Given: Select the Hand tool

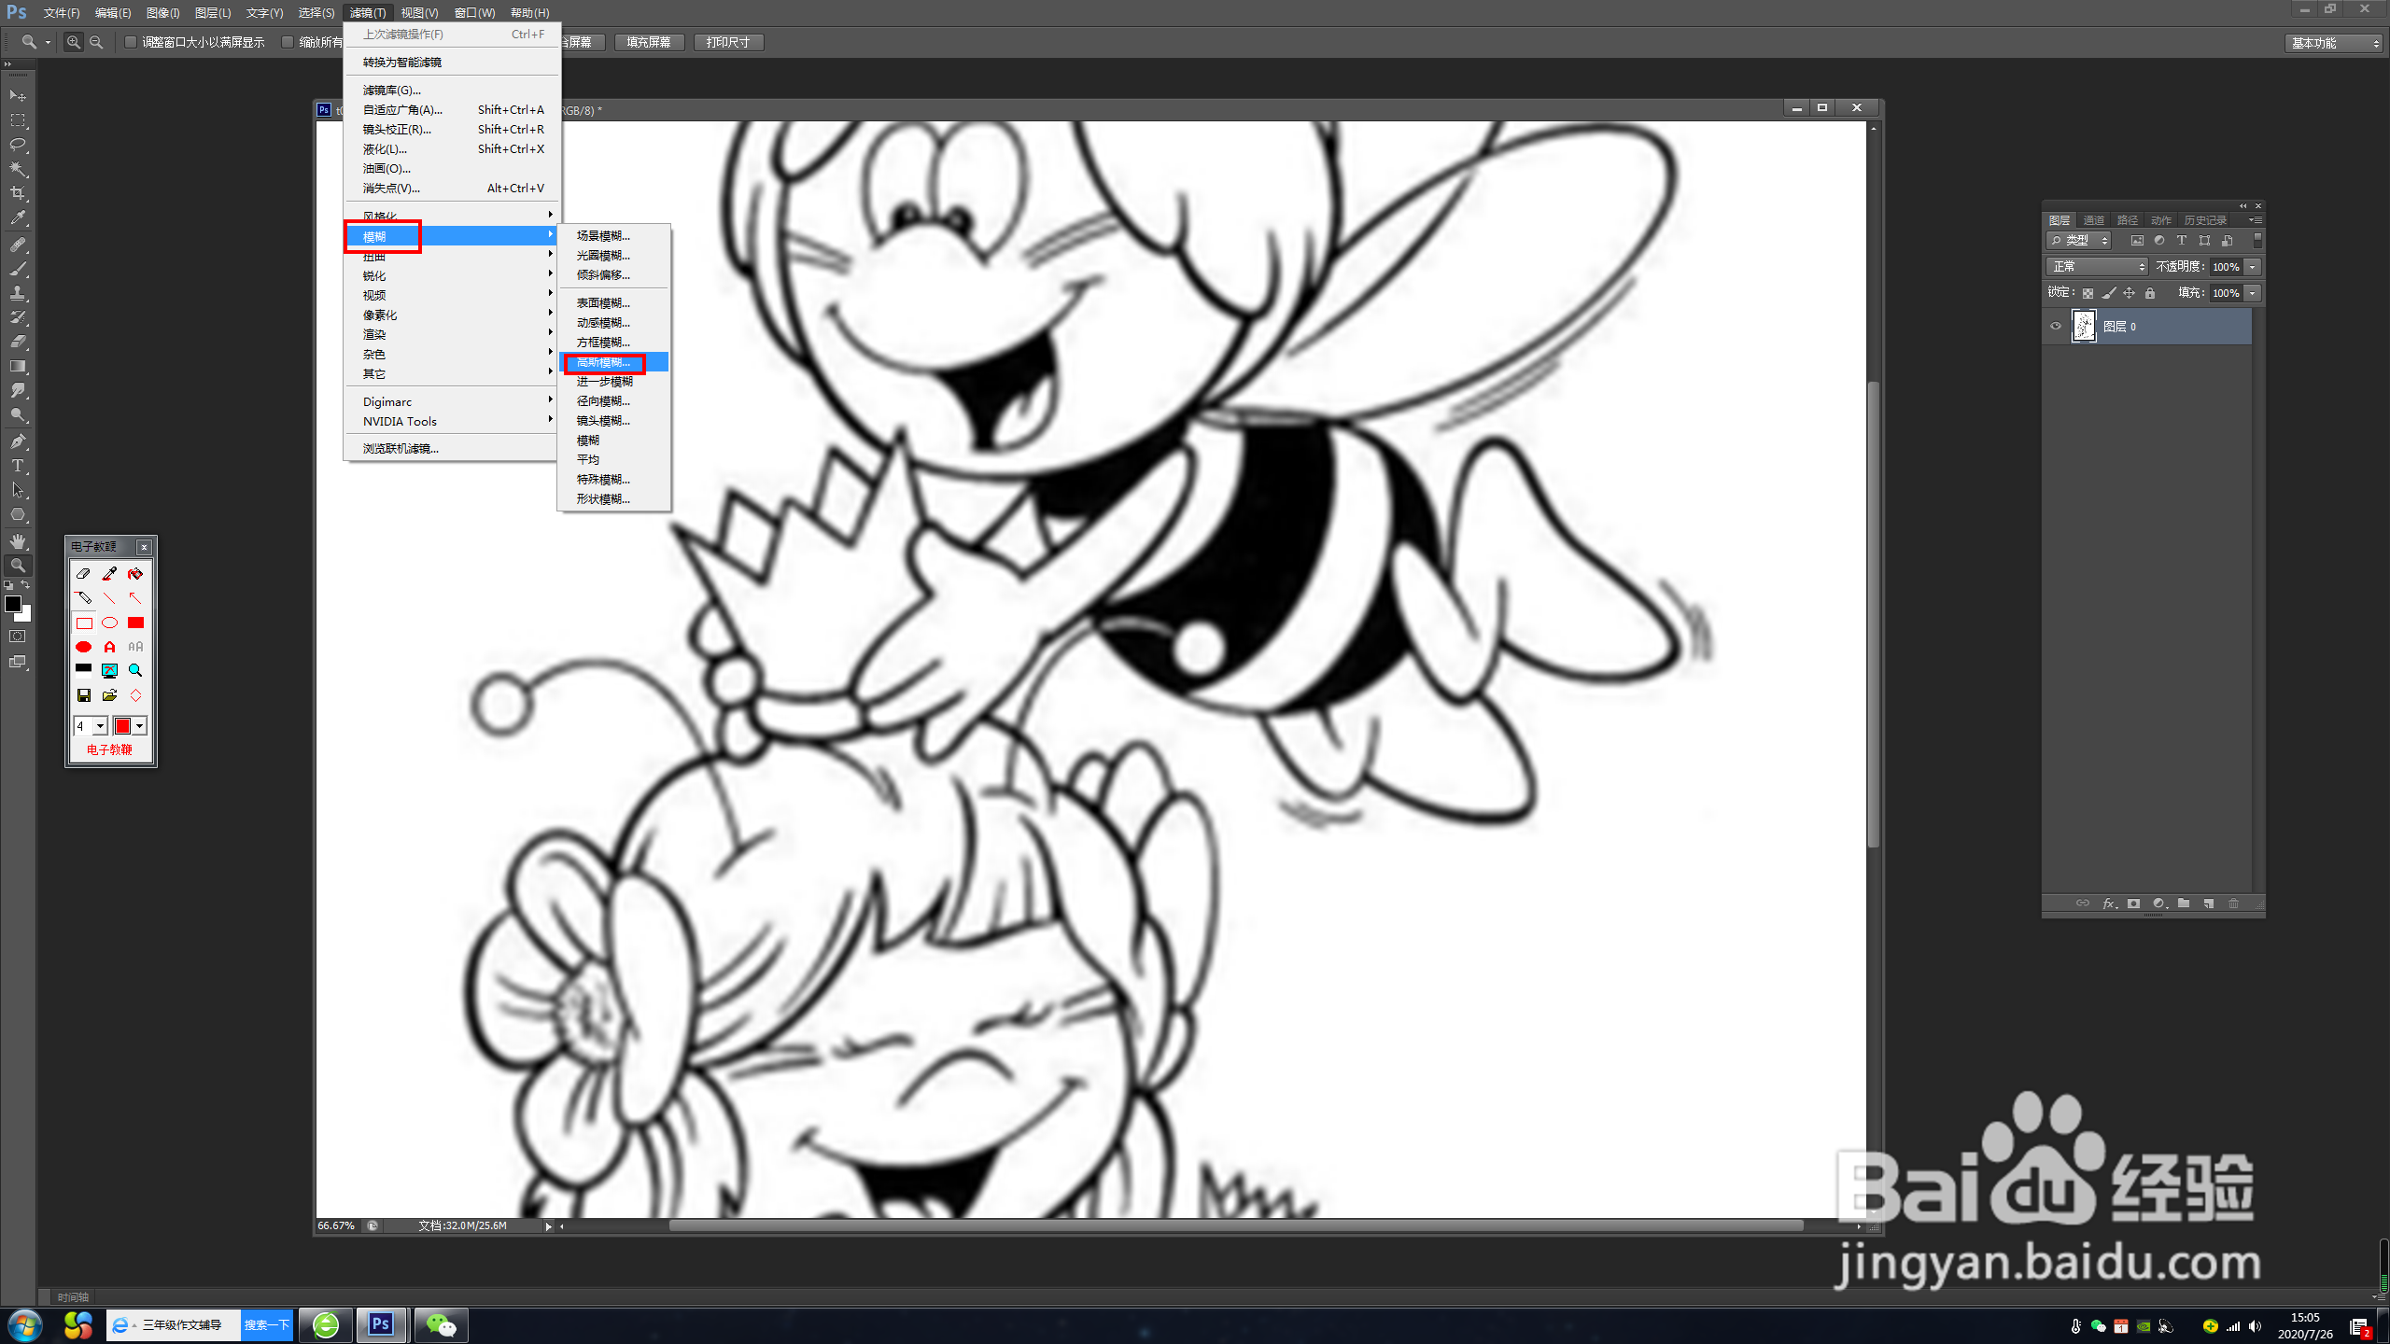Looking at the screenshot, I should coord(18,541).
